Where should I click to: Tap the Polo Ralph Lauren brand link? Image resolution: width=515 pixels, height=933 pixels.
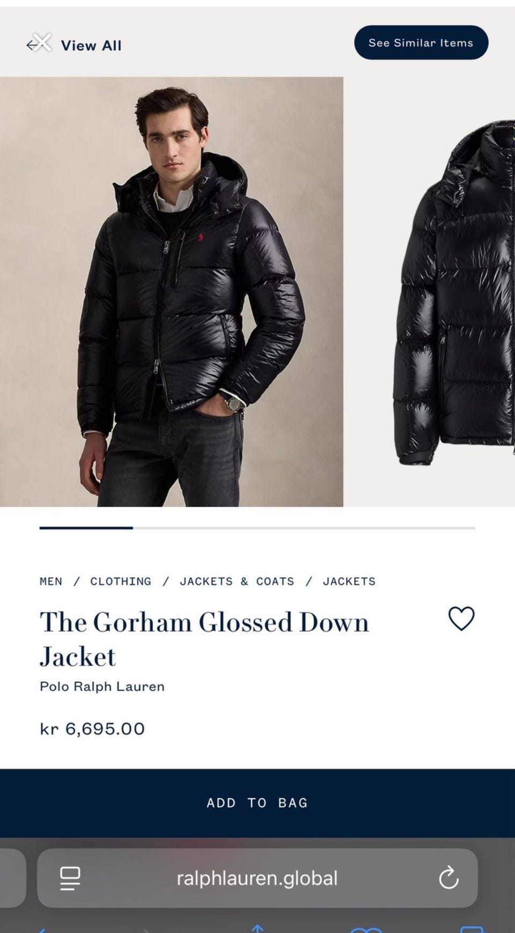coord(102,687)
